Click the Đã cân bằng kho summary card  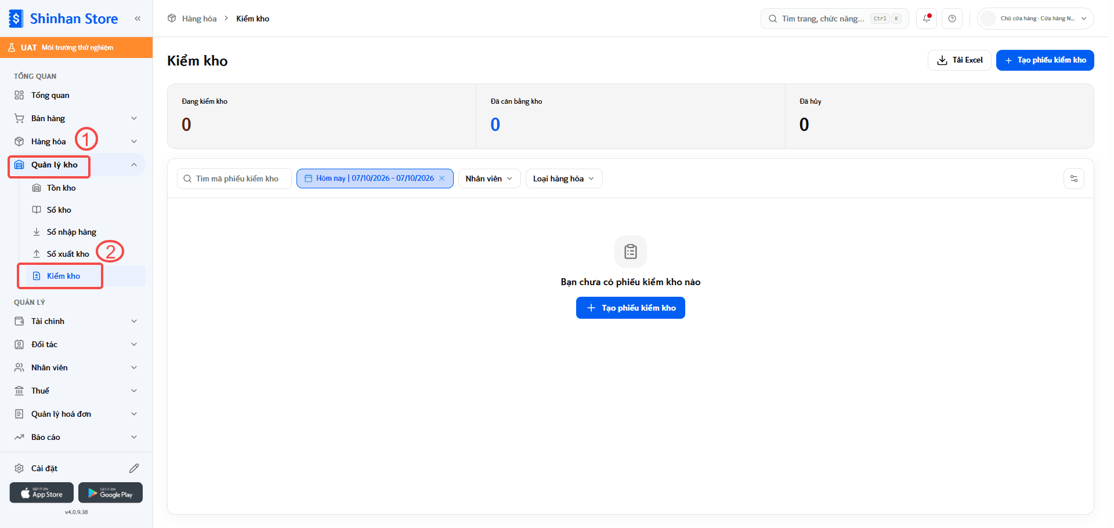[631, 116]
